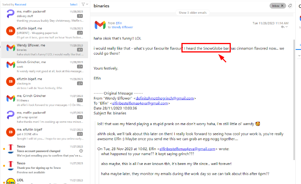This screenshot has height=184, width=301.
Task: Open the LIDL email at the list bottom
Action: tap(44, 180)
